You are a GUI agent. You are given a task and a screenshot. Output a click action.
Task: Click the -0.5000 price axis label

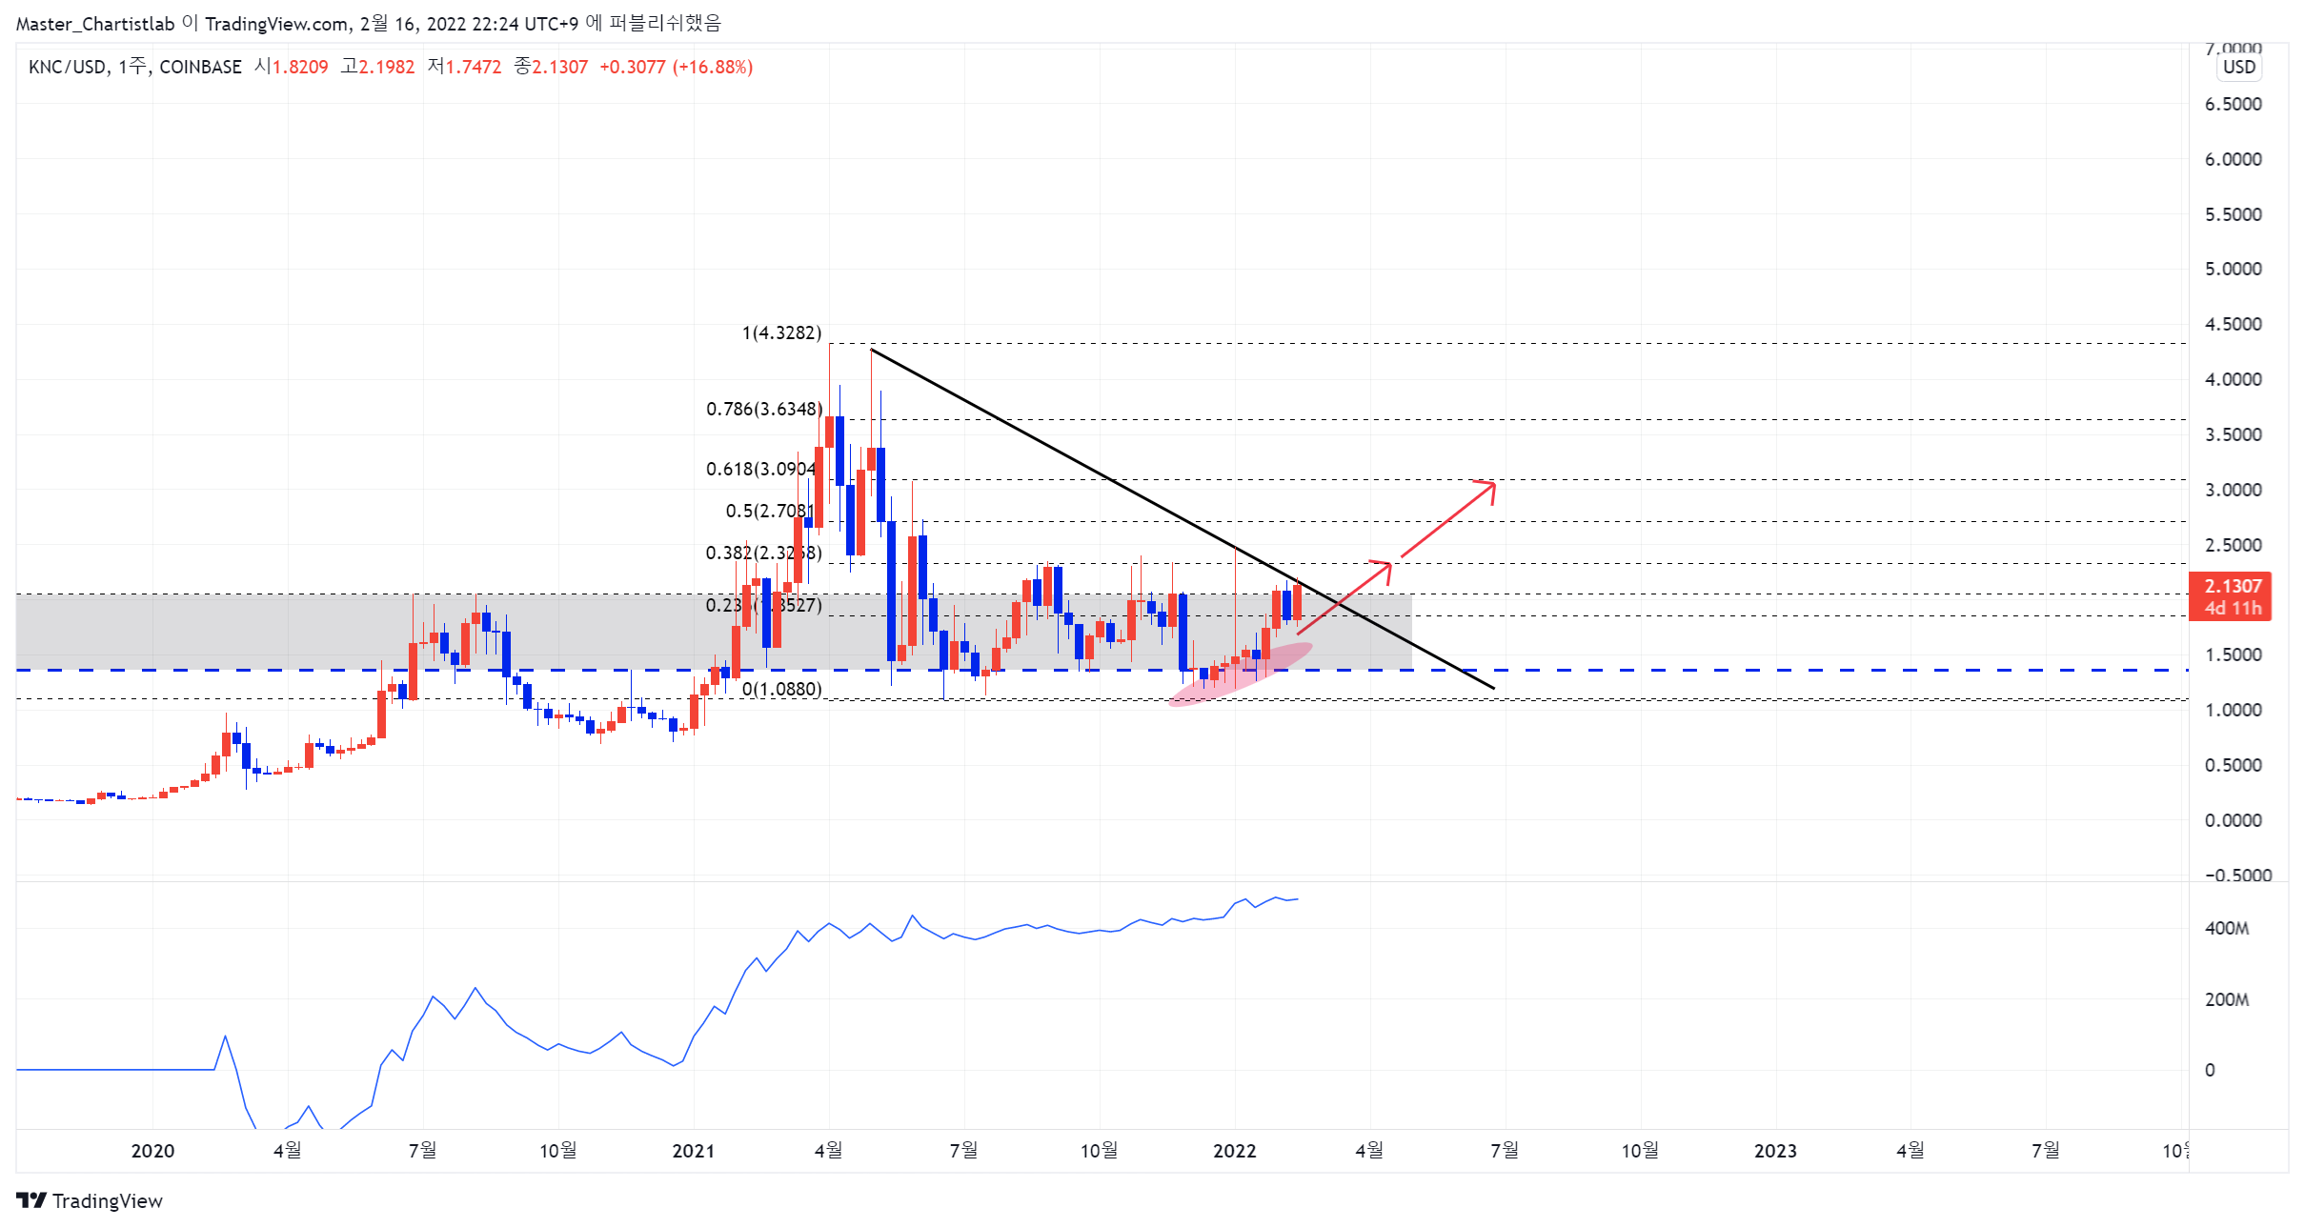point(2237,876)
